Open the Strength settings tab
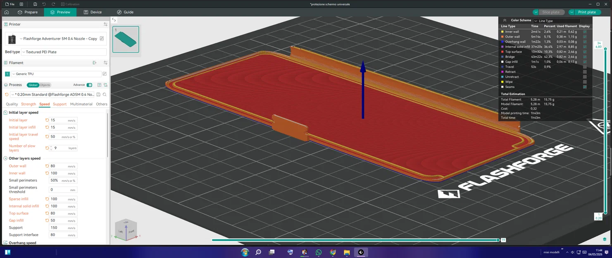 click(x=29, y=104)
